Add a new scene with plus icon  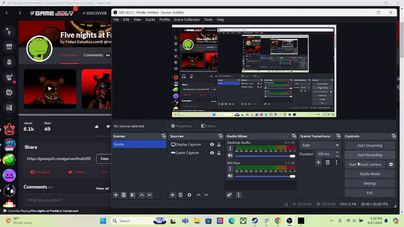pos(116,195)
